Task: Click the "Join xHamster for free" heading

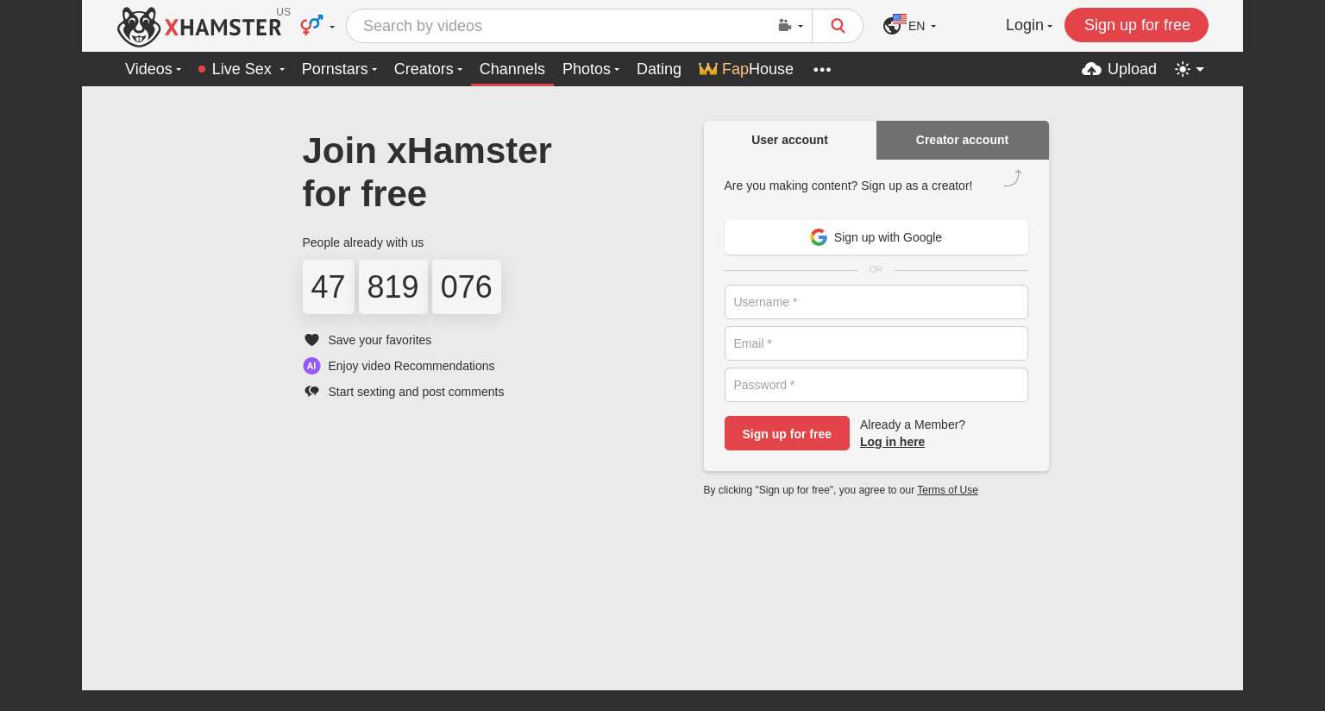Action: click(427, 173)
